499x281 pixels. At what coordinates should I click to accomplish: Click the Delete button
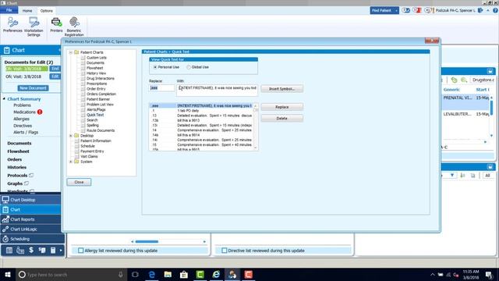tap(281, 118)
